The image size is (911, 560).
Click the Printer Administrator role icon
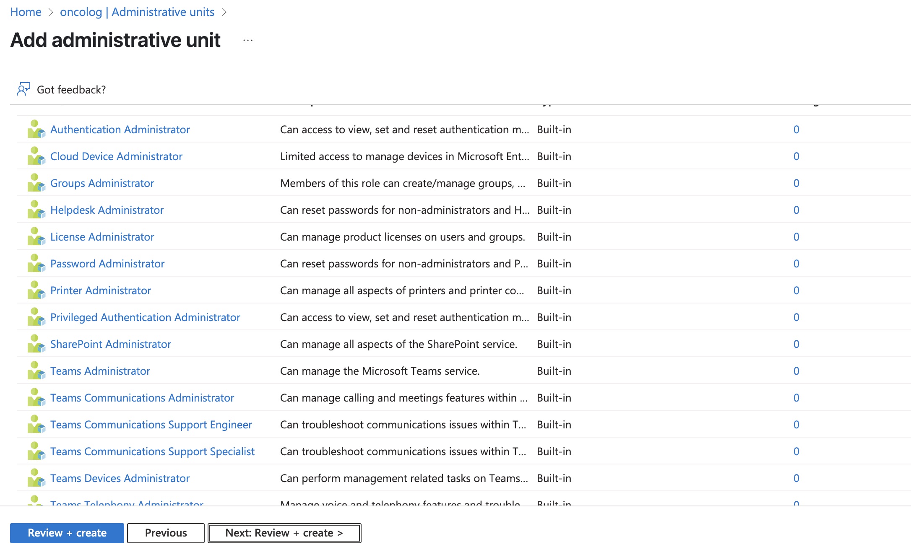click(36, 290)
